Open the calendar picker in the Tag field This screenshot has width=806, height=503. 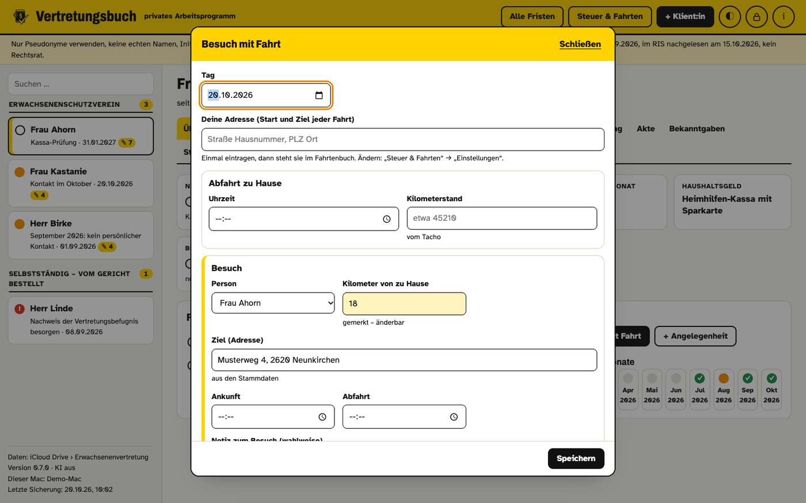pos(319,95)
